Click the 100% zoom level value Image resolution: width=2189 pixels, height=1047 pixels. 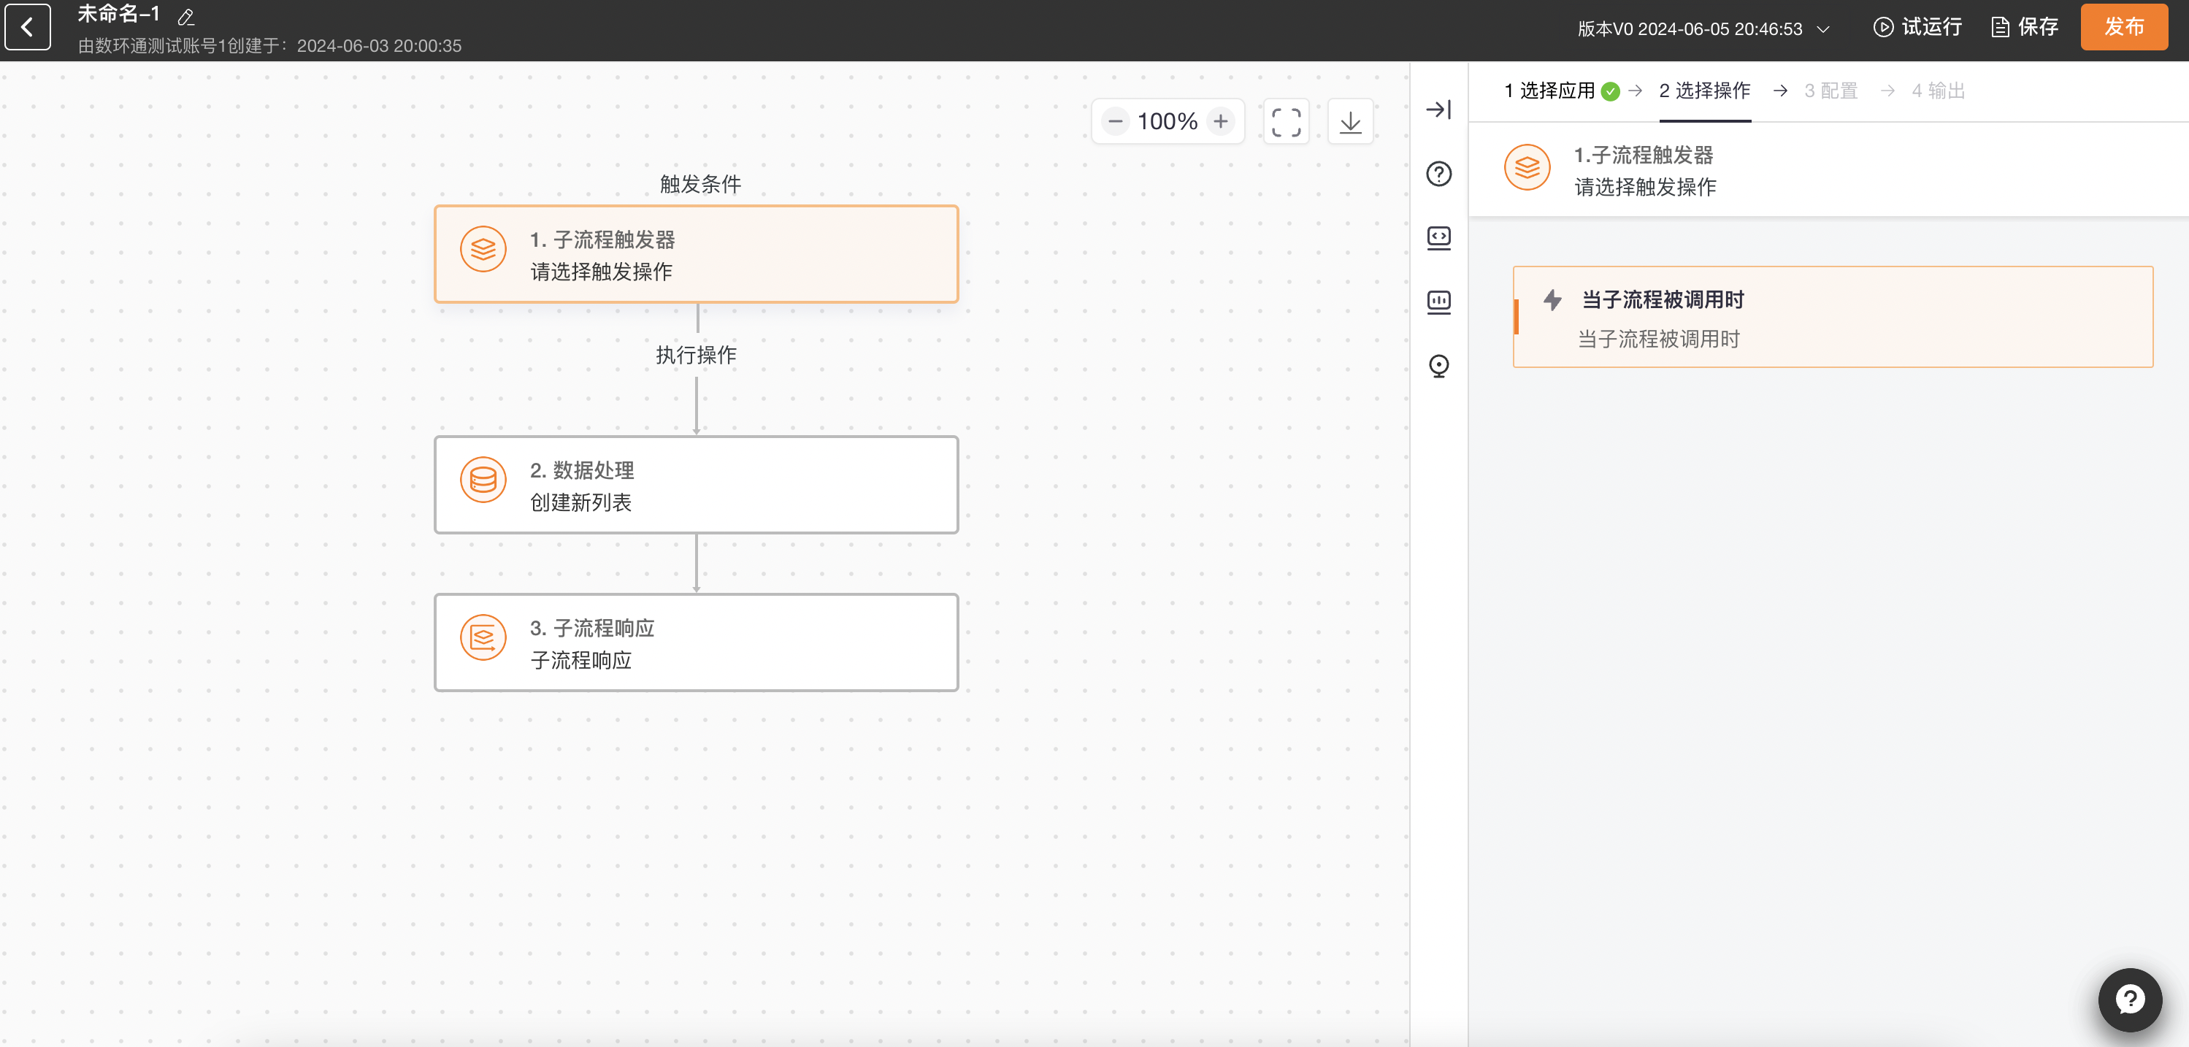(x=1168, y=121)
